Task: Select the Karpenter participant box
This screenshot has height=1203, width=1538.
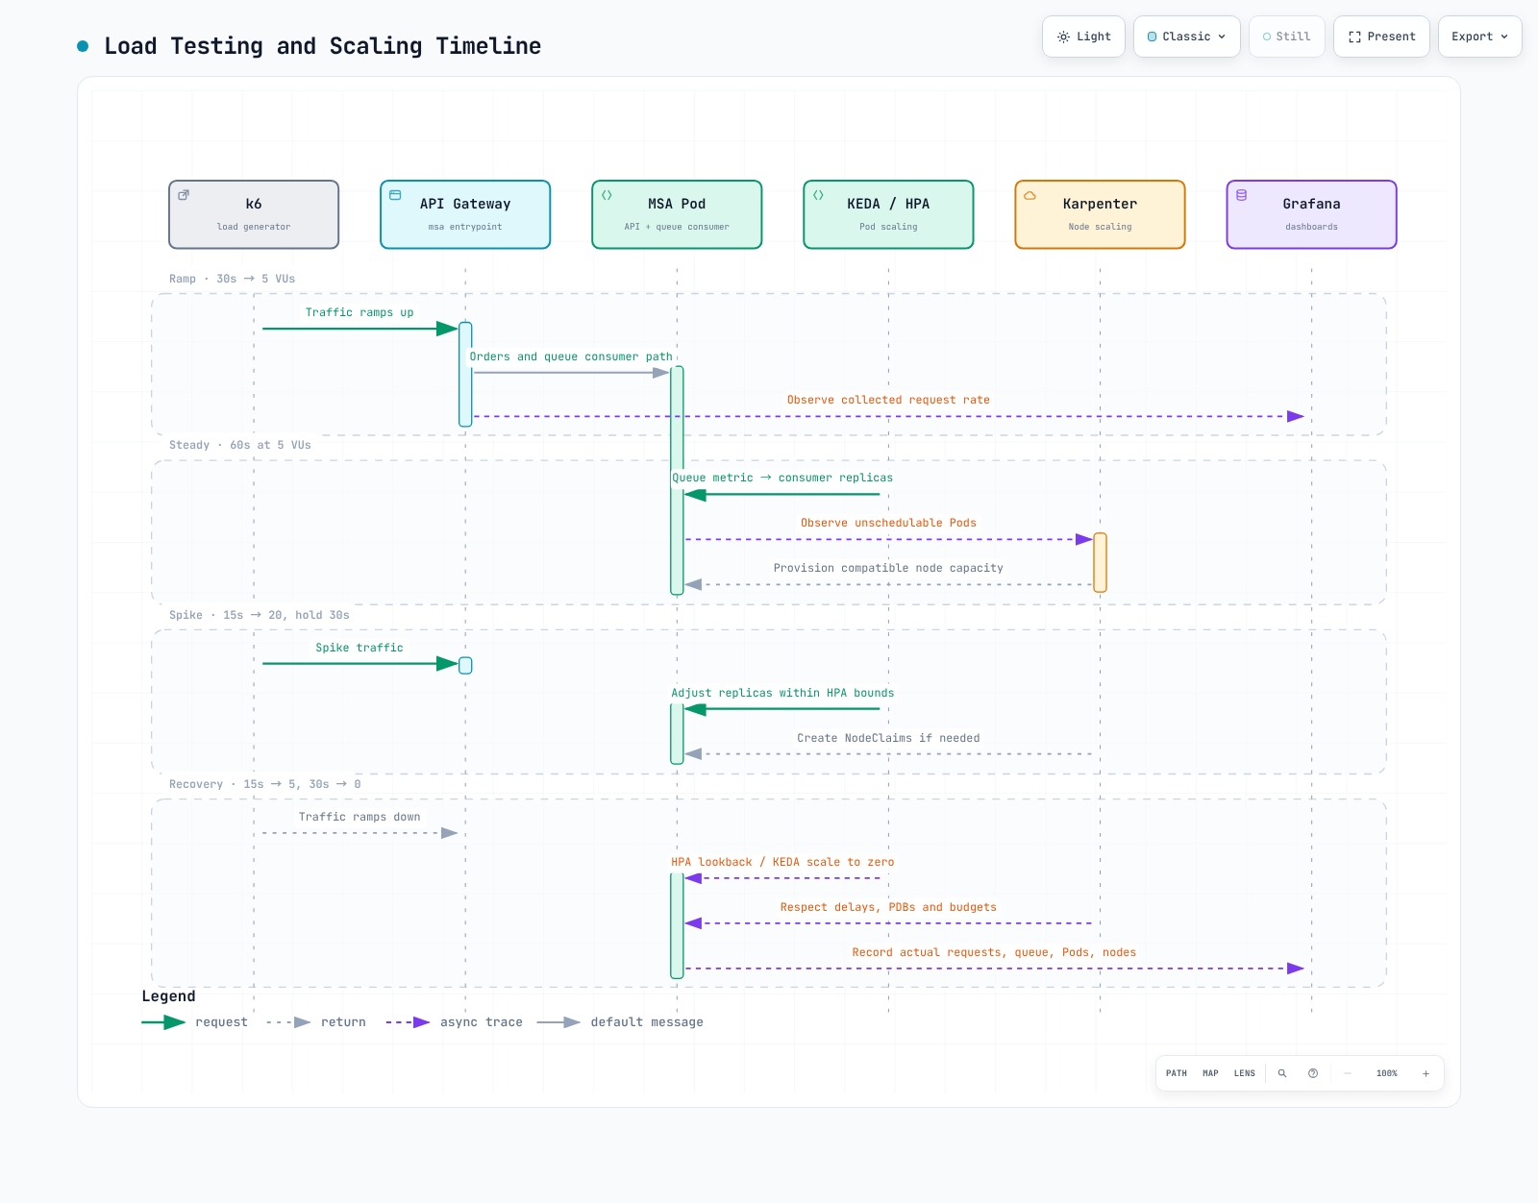Action: (x=1100, y=214)
